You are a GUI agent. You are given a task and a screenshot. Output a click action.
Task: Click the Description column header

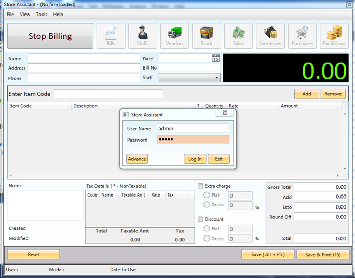tap(133, 106)
